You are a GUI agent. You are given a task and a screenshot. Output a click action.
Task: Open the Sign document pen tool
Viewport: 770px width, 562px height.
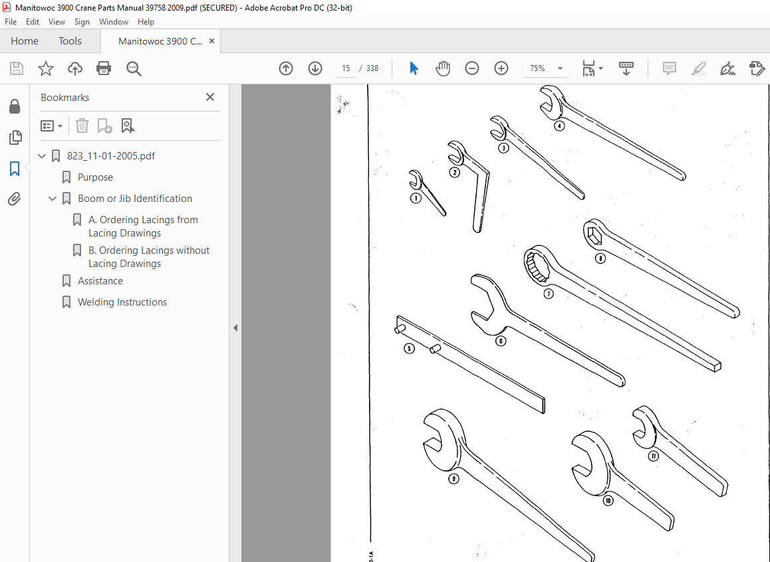(x=727, y=68)
